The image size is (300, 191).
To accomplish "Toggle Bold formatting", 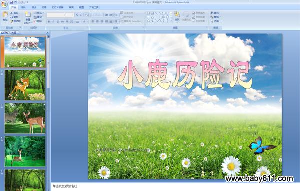I will point(49,22).
